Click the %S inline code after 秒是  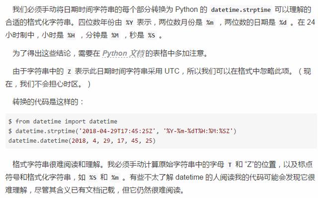pos(151,35)
